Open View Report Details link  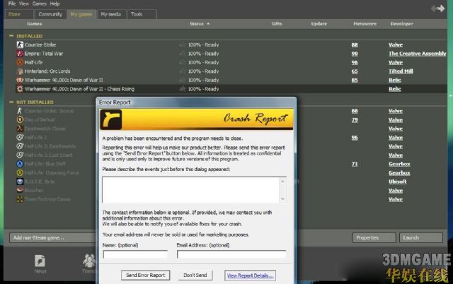click(250, 276)
